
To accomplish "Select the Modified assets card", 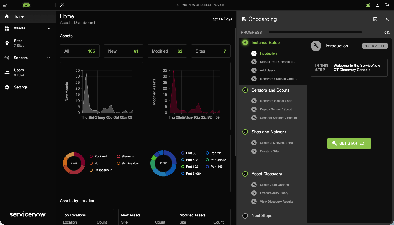I will point(167,51).
